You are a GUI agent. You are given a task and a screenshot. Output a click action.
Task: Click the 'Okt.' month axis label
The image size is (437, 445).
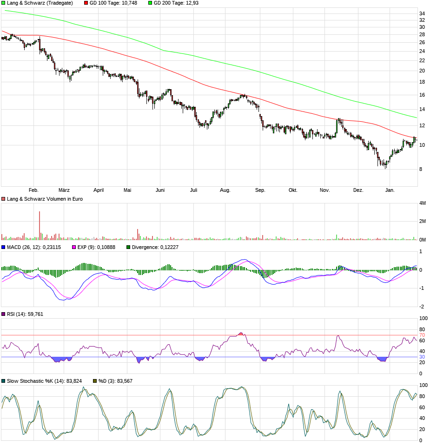293,190
